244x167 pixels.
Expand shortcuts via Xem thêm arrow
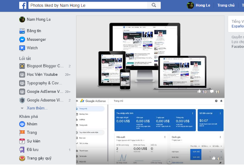tap(22, 108)
